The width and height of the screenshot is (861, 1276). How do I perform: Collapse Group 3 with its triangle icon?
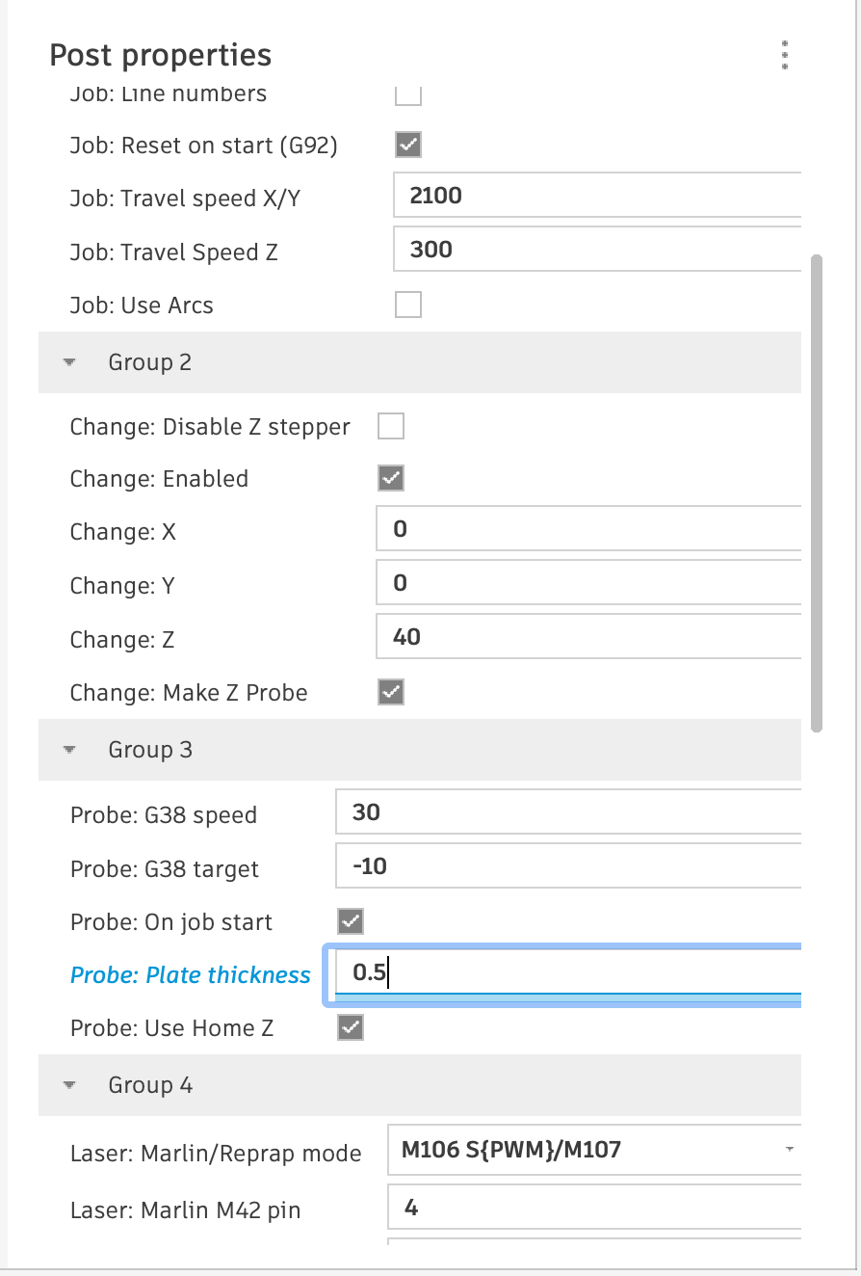(x=68, y=750)
